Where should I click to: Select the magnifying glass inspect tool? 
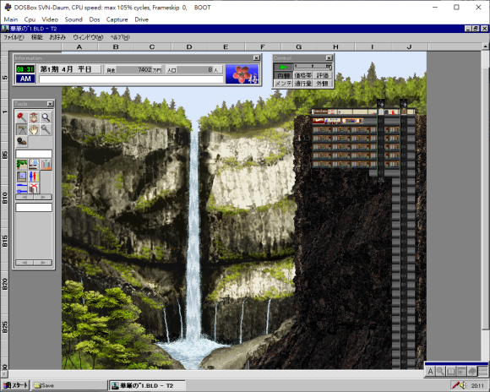coord(46,117)
